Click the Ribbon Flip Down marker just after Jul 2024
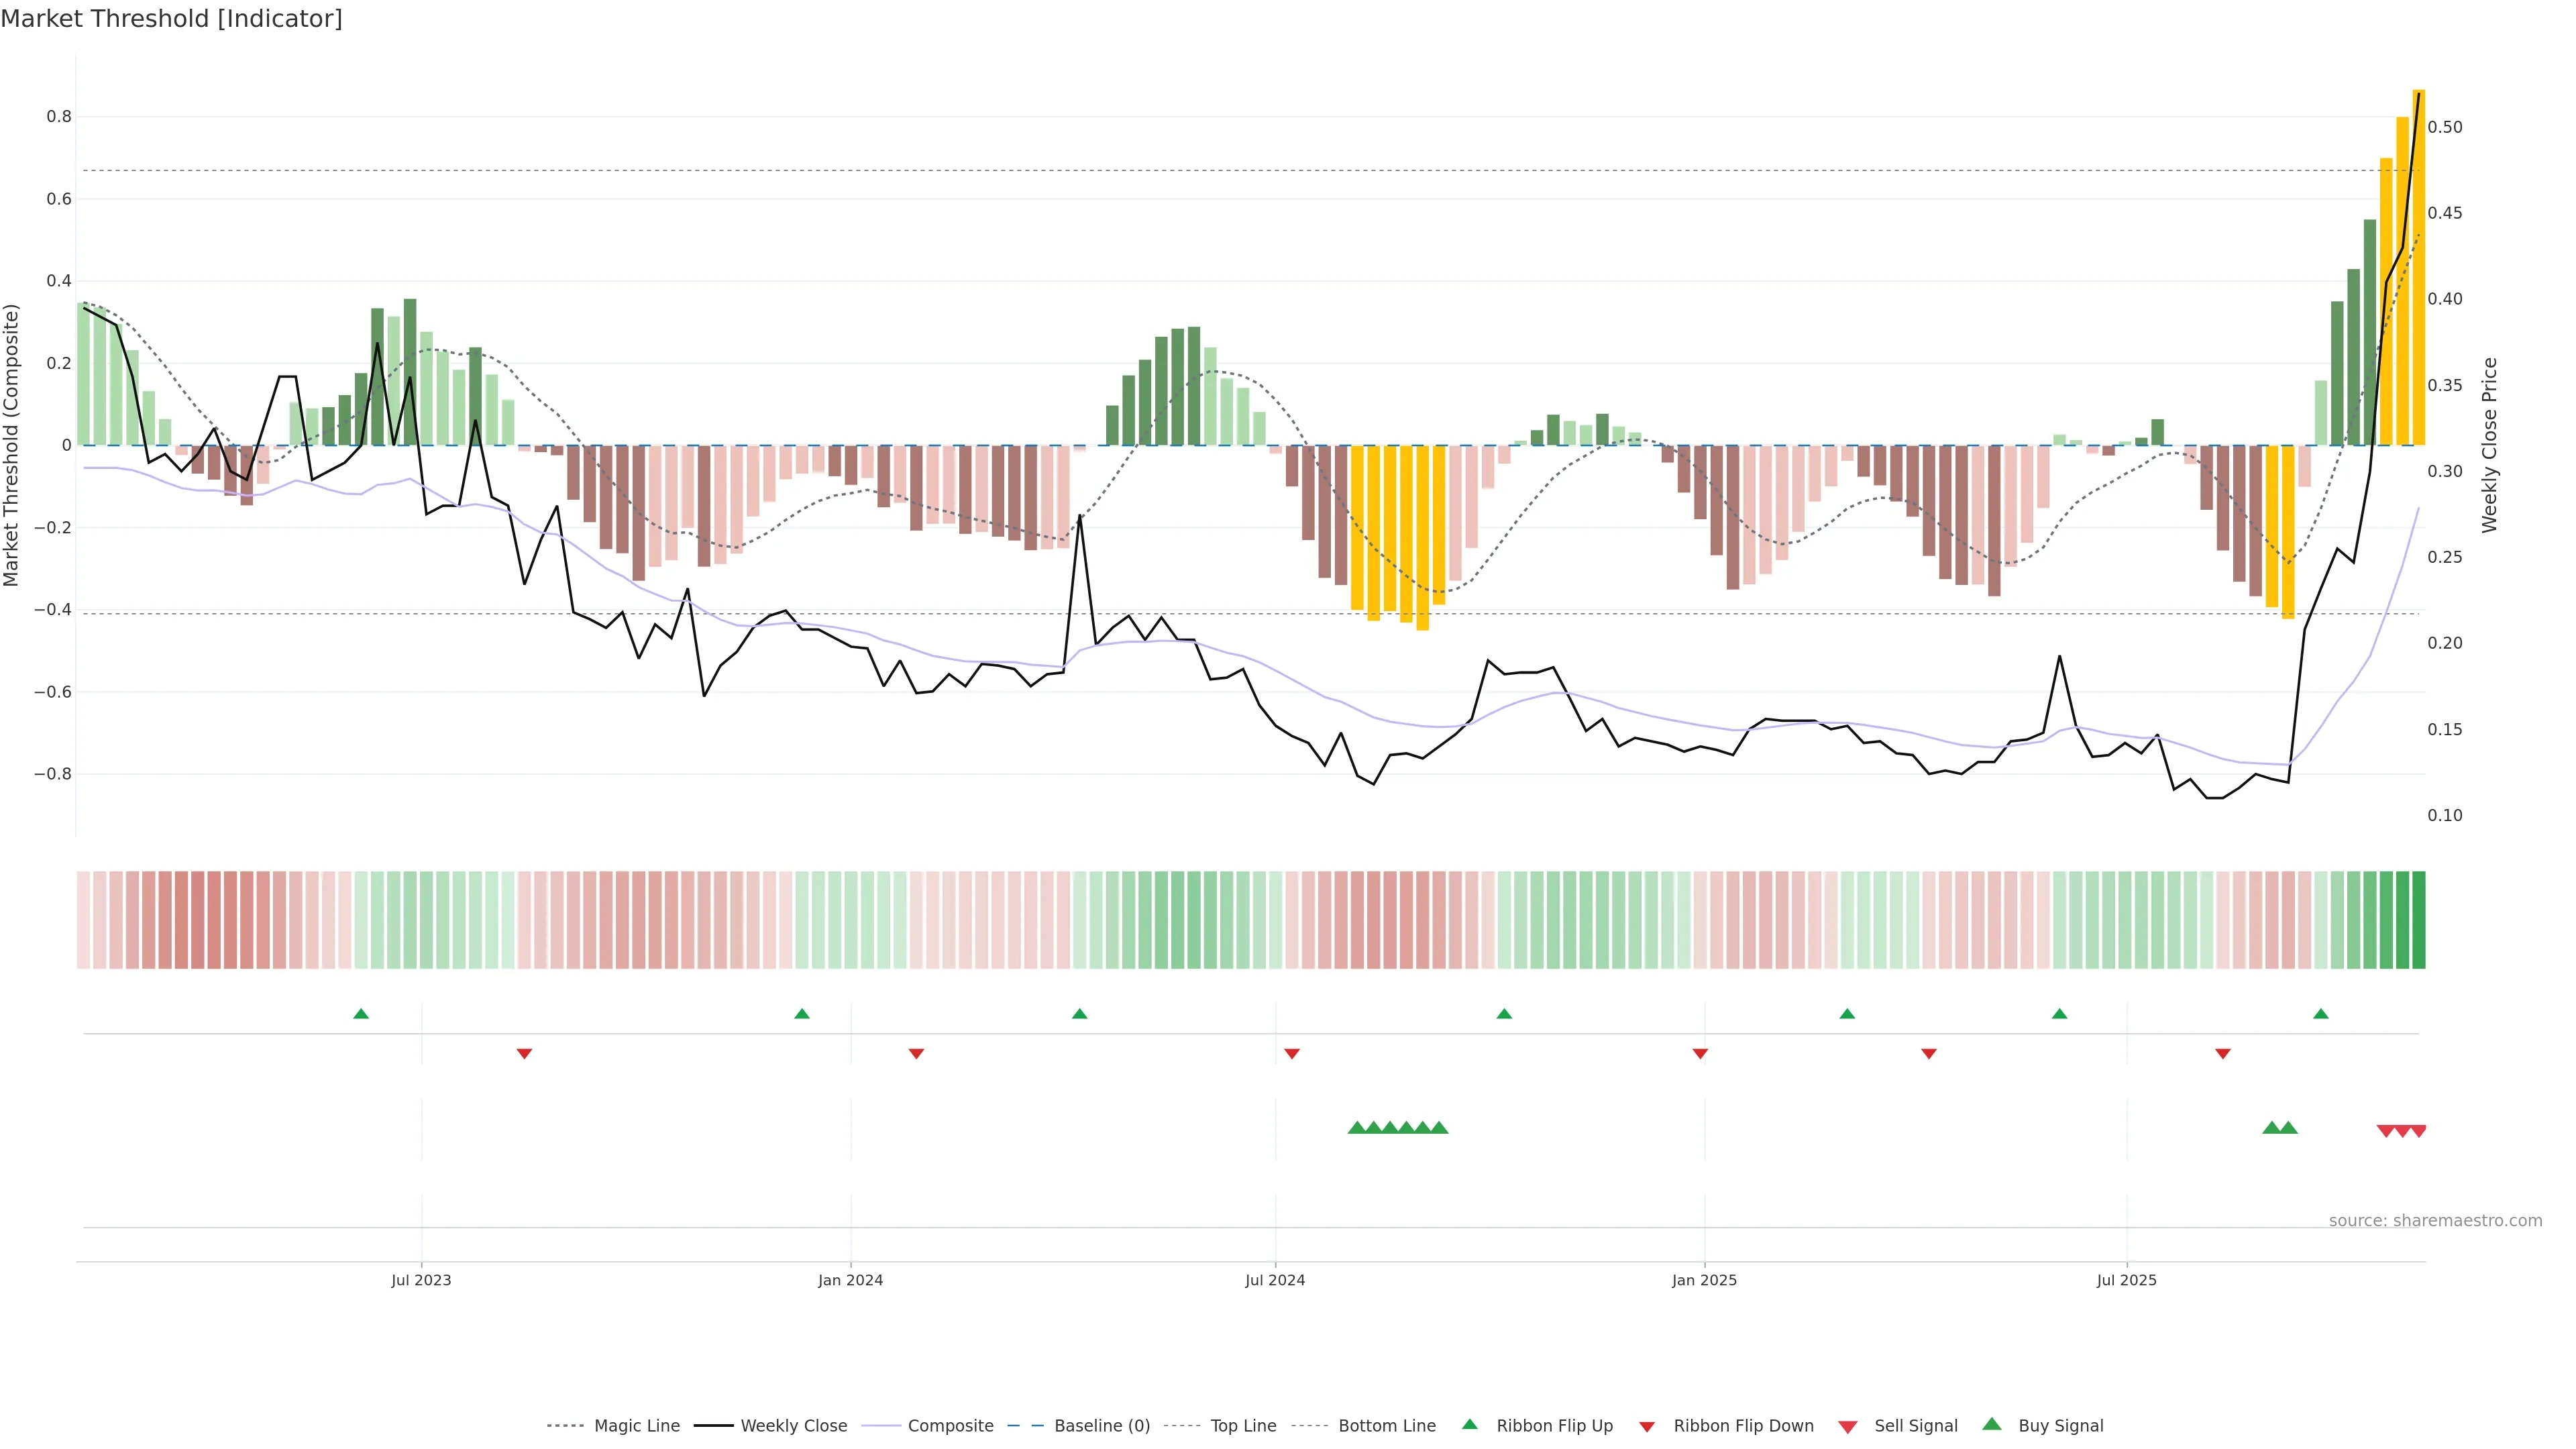 tap(1292, 1053)
